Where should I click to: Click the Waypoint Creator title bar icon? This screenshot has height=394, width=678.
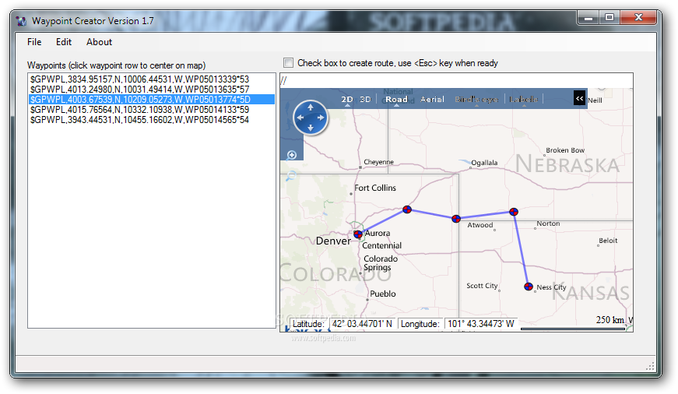click(21, 21)
